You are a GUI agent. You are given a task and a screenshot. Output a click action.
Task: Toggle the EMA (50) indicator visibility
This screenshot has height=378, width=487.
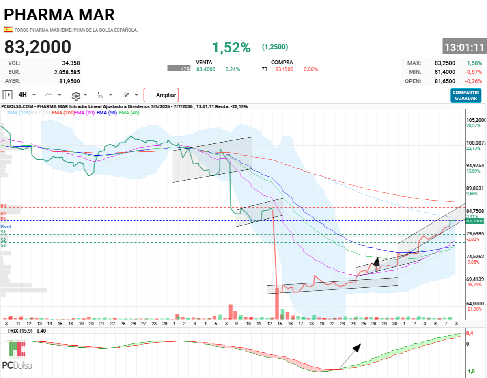(x=108, y=113)
